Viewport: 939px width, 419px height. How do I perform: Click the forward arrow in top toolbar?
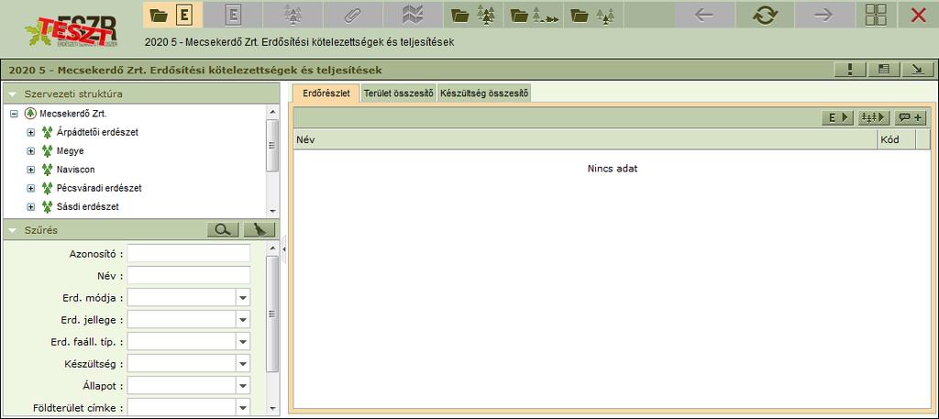click(x=824, y=15)
